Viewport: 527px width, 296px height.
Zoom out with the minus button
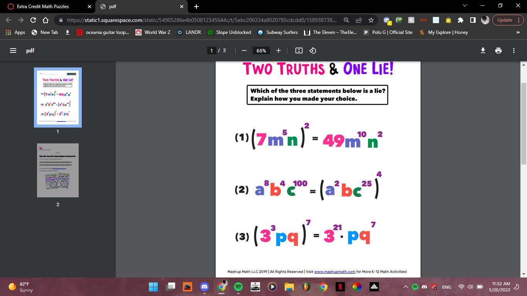(244, 50)
